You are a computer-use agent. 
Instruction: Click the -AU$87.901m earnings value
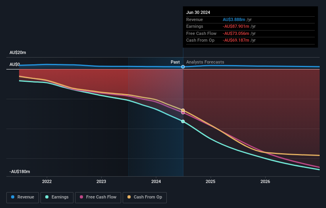236,26
